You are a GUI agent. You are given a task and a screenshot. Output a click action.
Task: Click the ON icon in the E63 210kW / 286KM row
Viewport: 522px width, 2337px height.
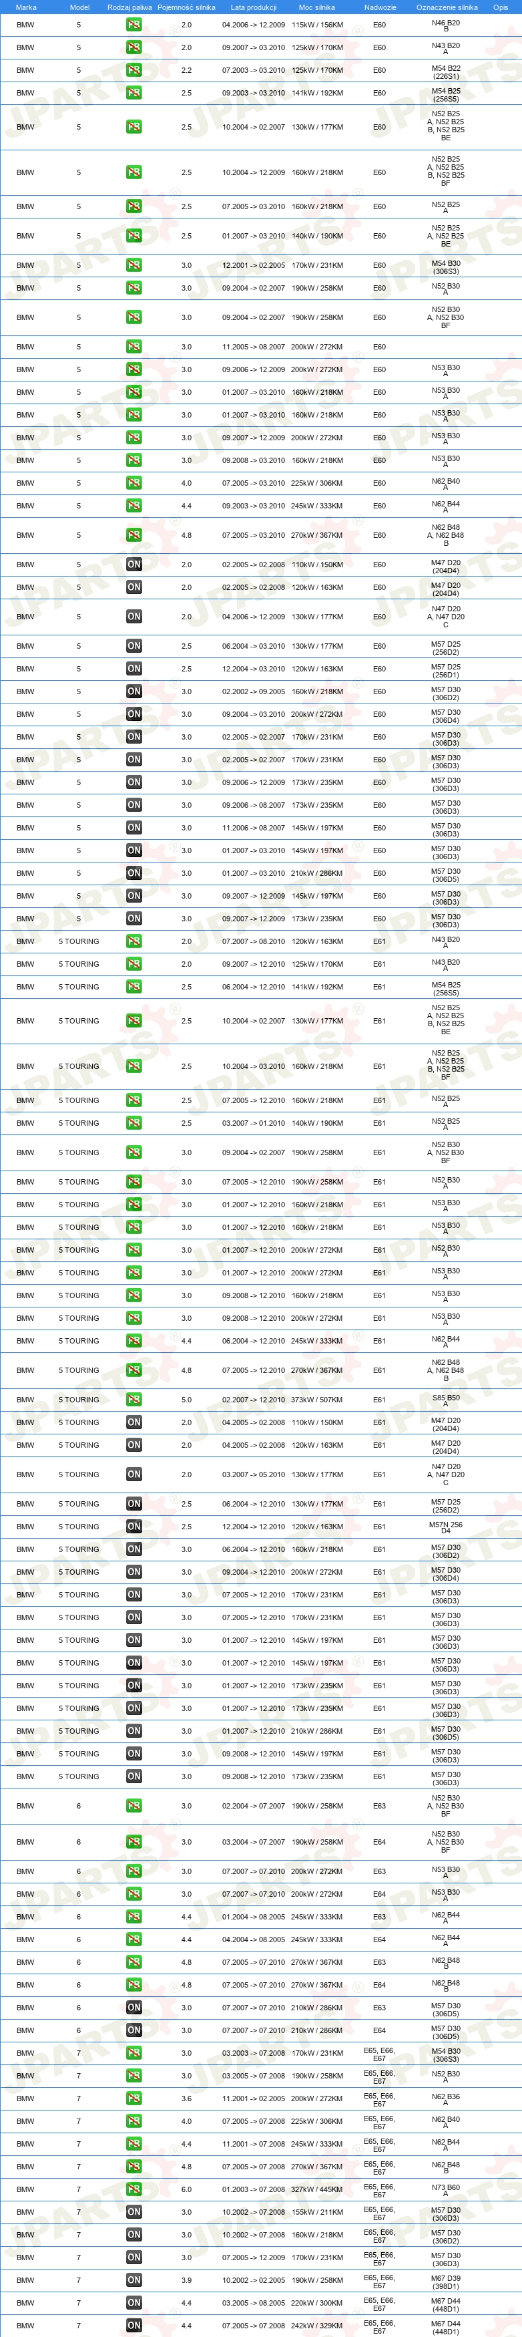coord(134,2007)
